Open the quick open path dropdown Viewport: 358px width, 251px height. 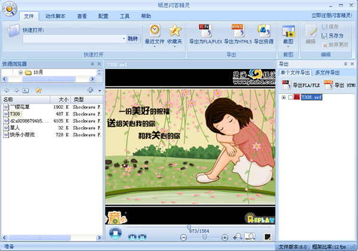point(124,39)
